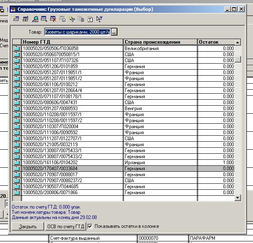The image size is (253, 243).
Task: Click the Mark for deletion icon
Action: (53, 18)
